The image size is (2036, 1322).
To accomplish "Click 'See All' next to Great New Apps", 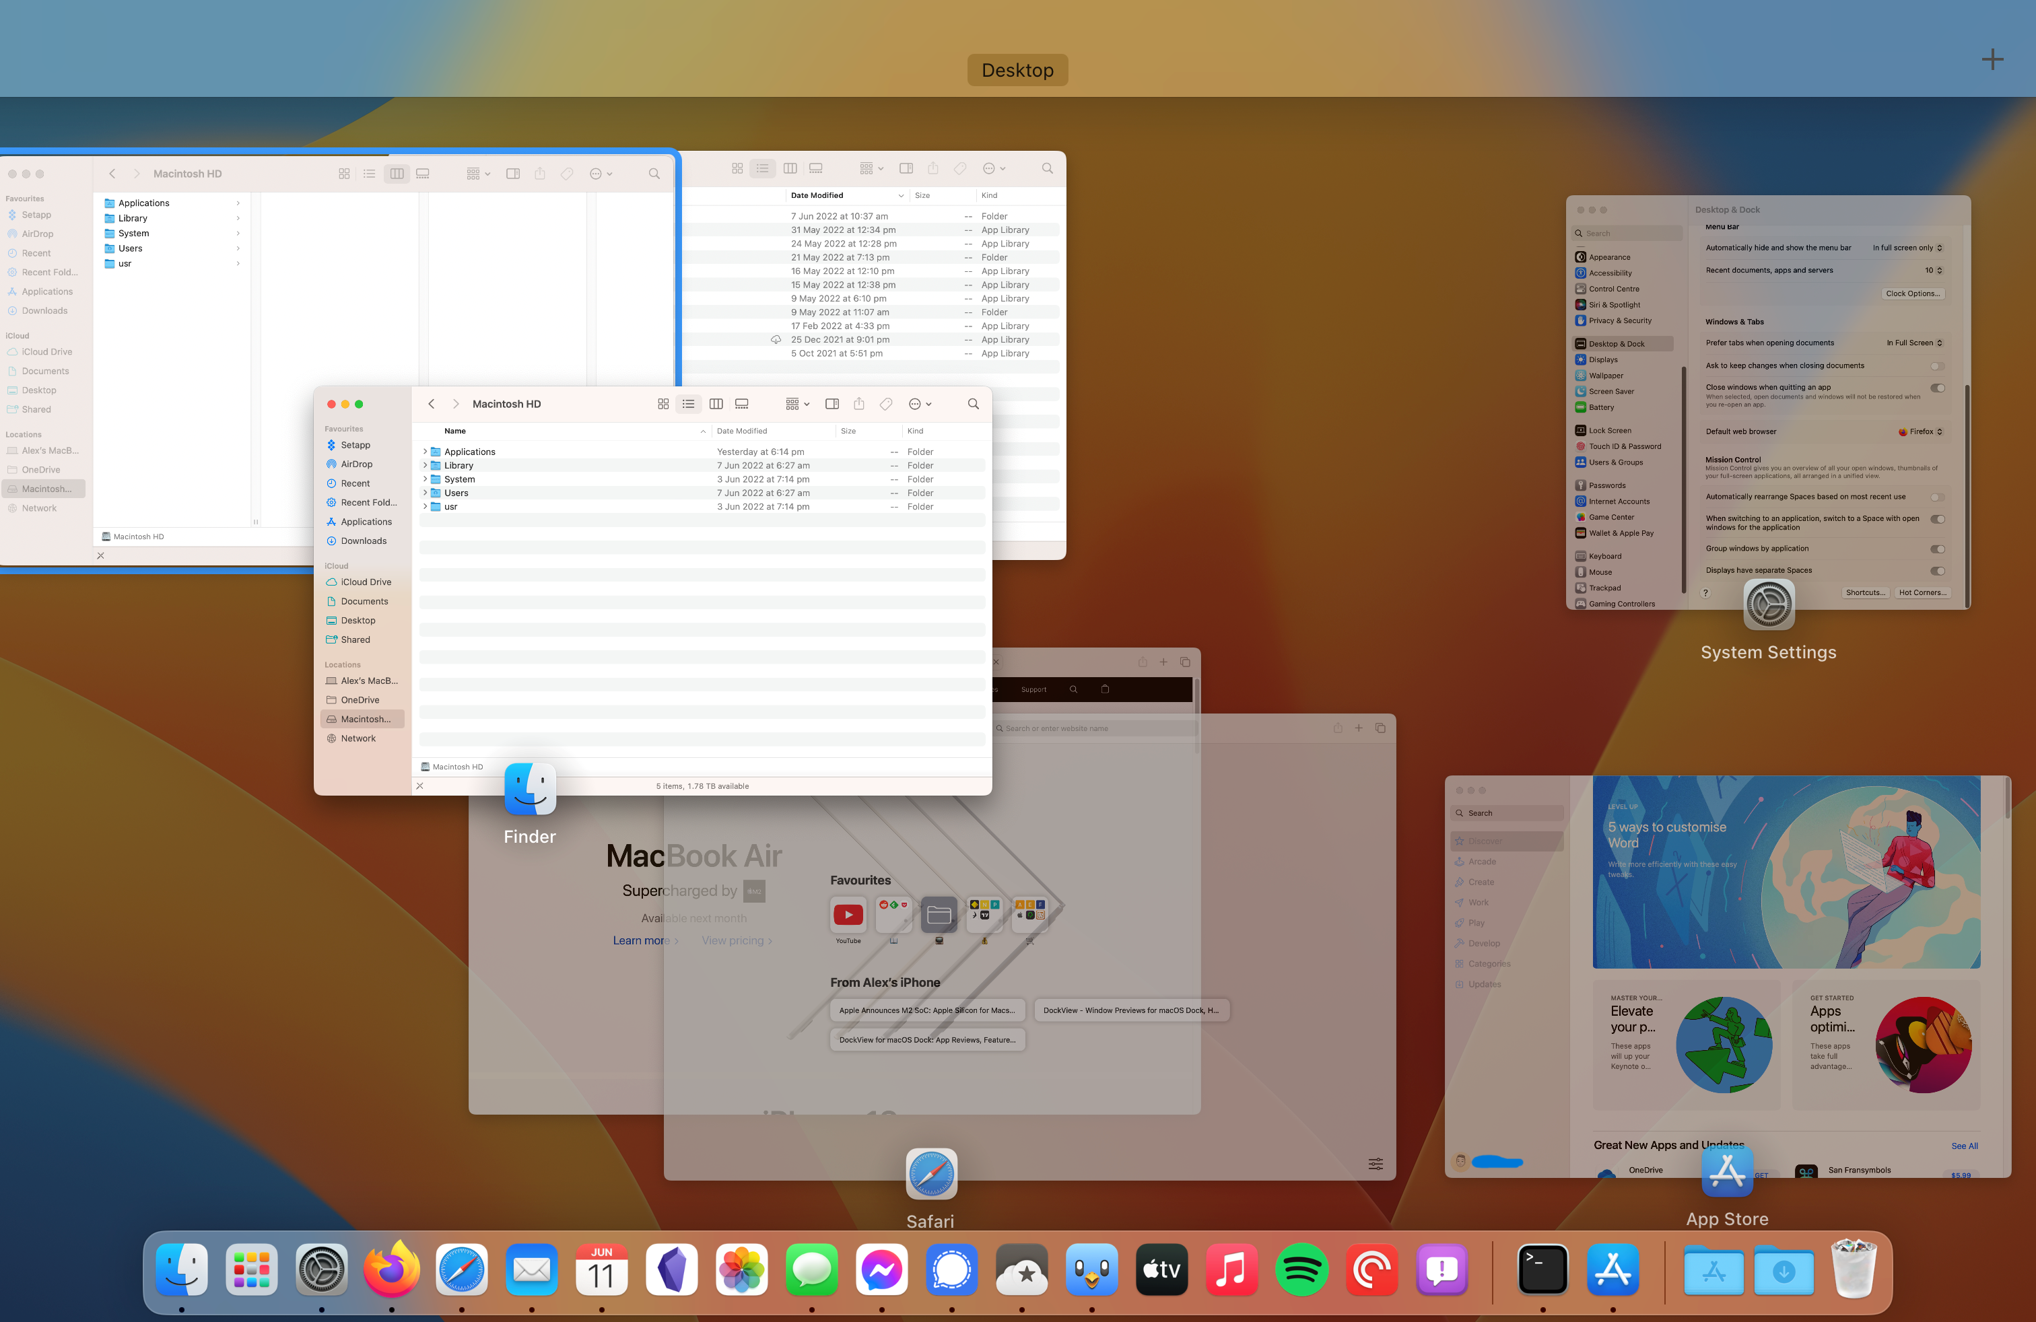I will (1964, 1146).
